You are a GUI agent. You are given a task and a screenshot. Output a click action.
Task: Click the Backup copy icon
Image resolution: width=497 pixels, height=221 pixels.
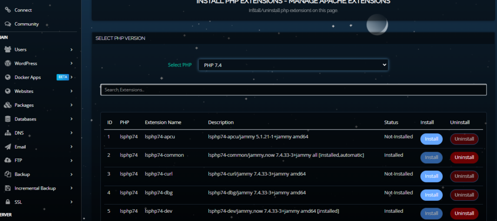pyautogui.click(x=8, y=174)
